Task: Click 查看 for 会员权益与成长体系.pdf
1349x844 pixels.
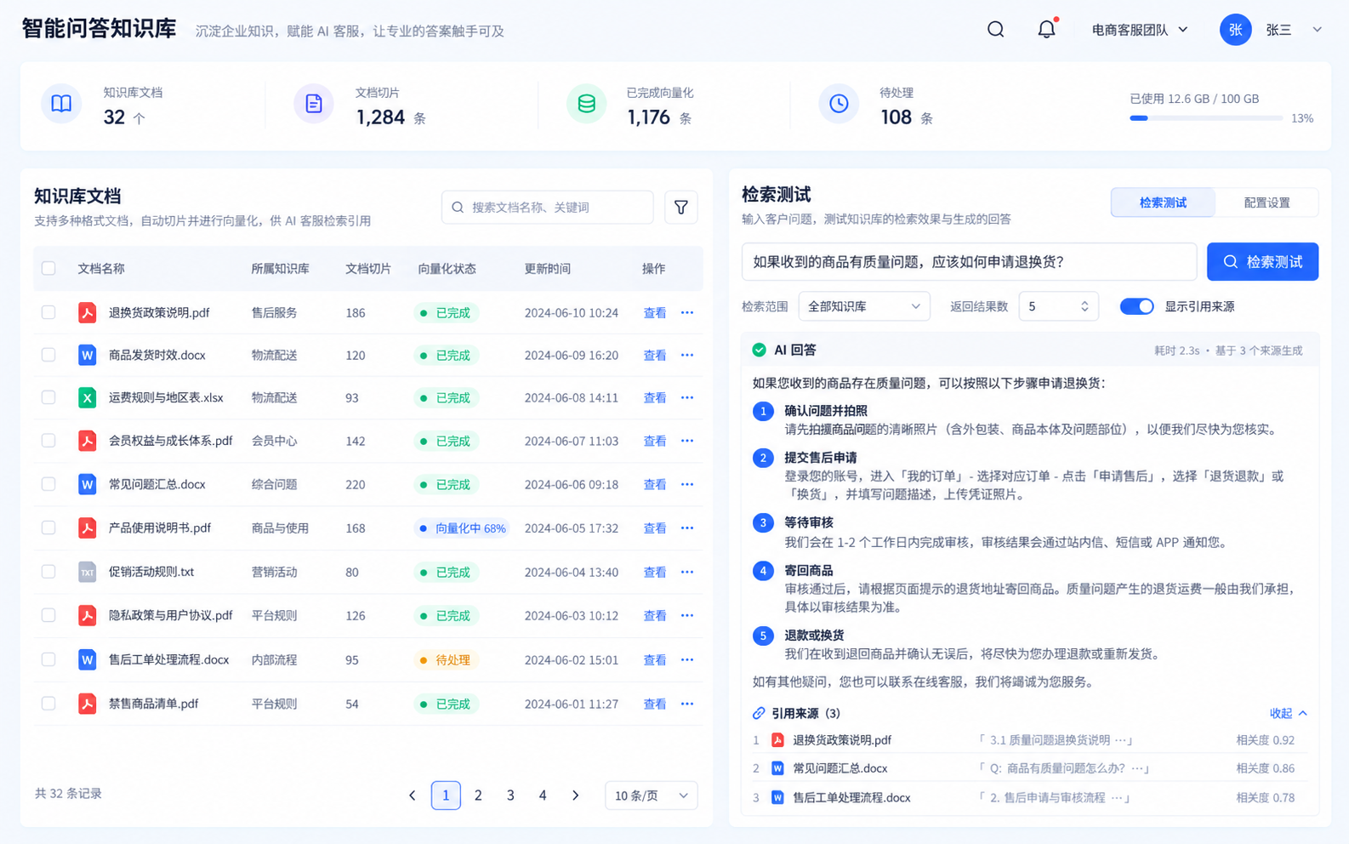Action: click(x=655, y=442)
